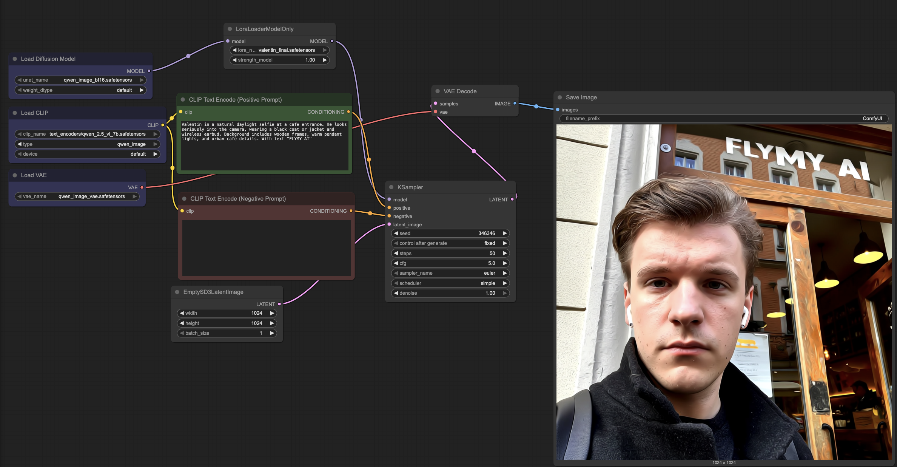Toggle collapse on the Save Image node

click(559, 97)
